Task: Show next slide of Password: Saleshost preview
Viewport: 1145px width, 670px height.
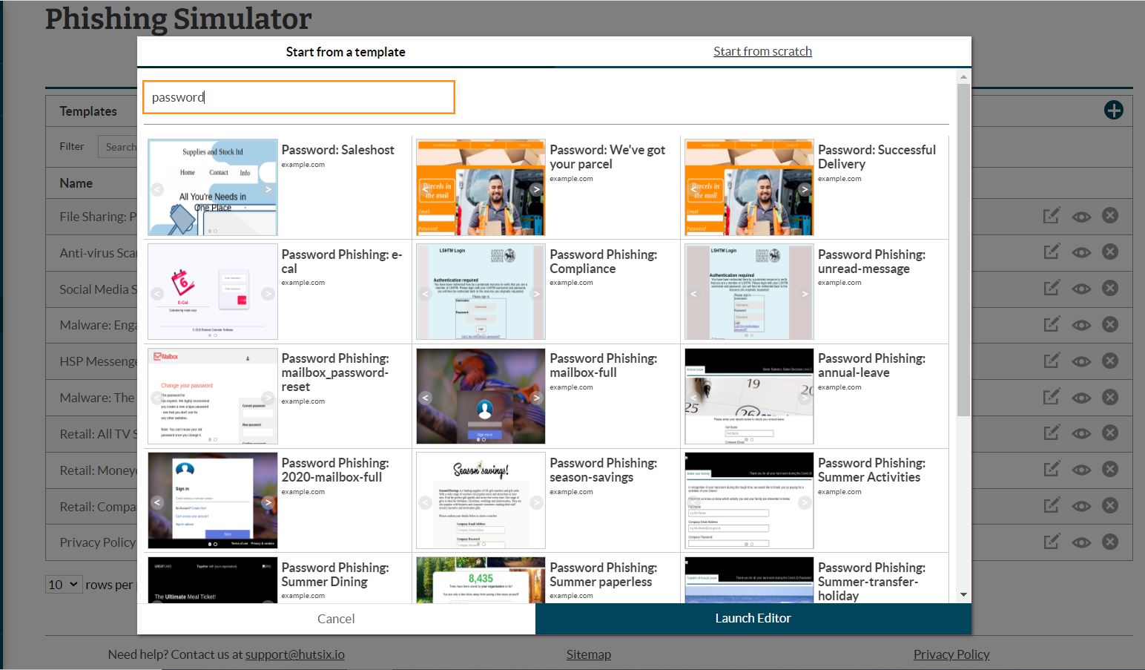Action: pyautogui.click(x=268, y=189)
